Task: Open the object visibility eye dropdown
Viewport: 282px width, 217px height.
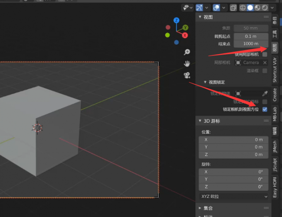Action: (x=187, y=8)
